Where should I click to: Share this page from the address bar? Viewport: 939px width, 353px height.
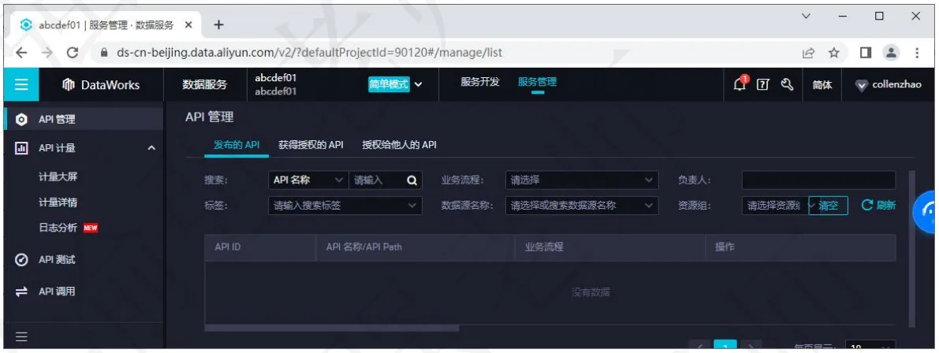(808, 53)
